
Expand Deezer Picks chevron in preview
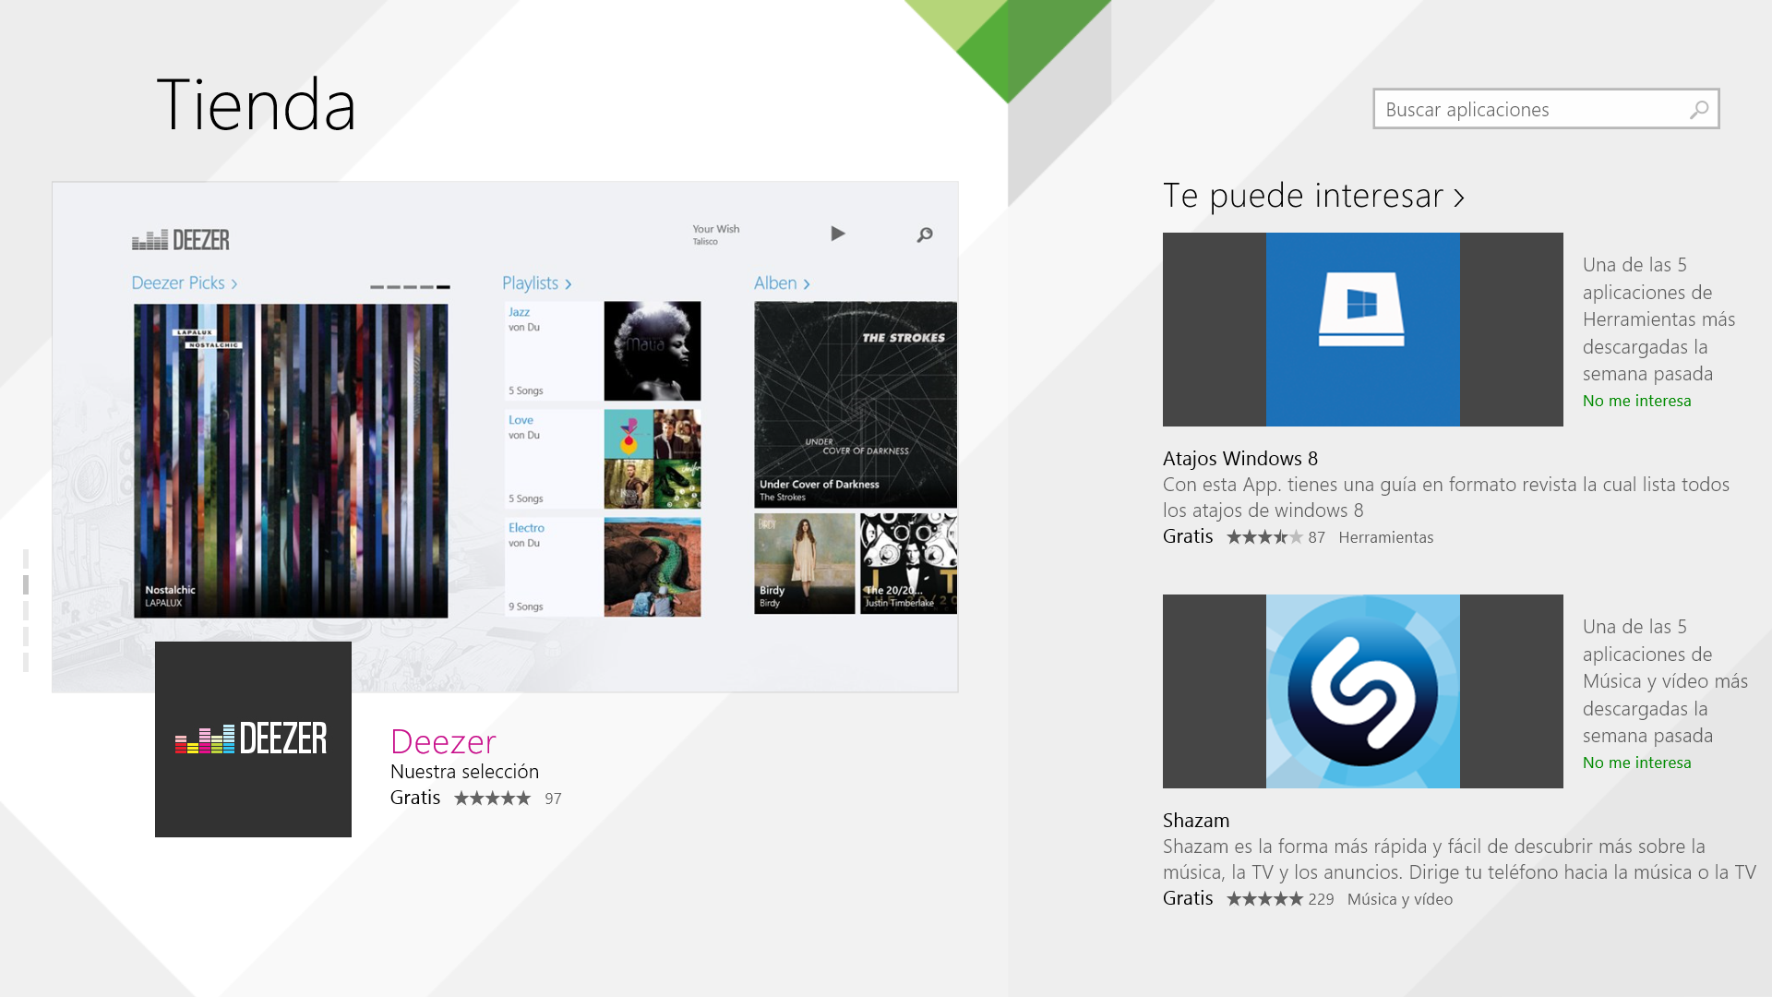click(x=234, y=284)
